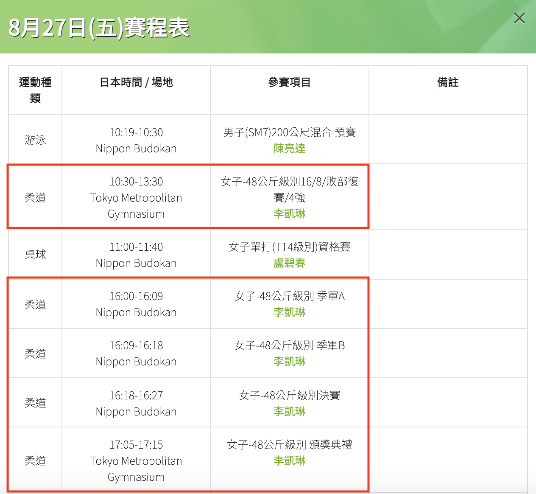536x494 pixels.
Task: Select the 桌球 sport cell
Action: point(35,255)
